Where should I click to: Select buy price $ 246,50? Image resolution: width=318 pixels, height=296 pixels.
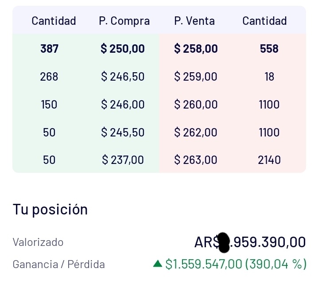(x=123, y=77)
